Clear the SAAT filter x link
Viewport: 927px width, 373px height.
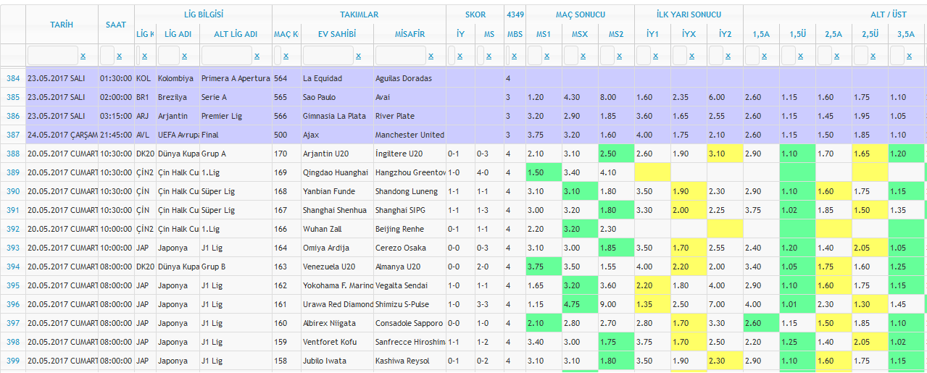pyautogui.click(x=119, y=56)
